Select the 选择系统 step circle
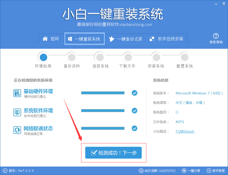The width and height of the screenshot is (228, 175). (100, 57)
